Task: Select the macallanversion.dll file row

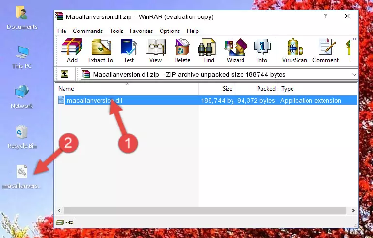Action: click(x=207, y=100)
